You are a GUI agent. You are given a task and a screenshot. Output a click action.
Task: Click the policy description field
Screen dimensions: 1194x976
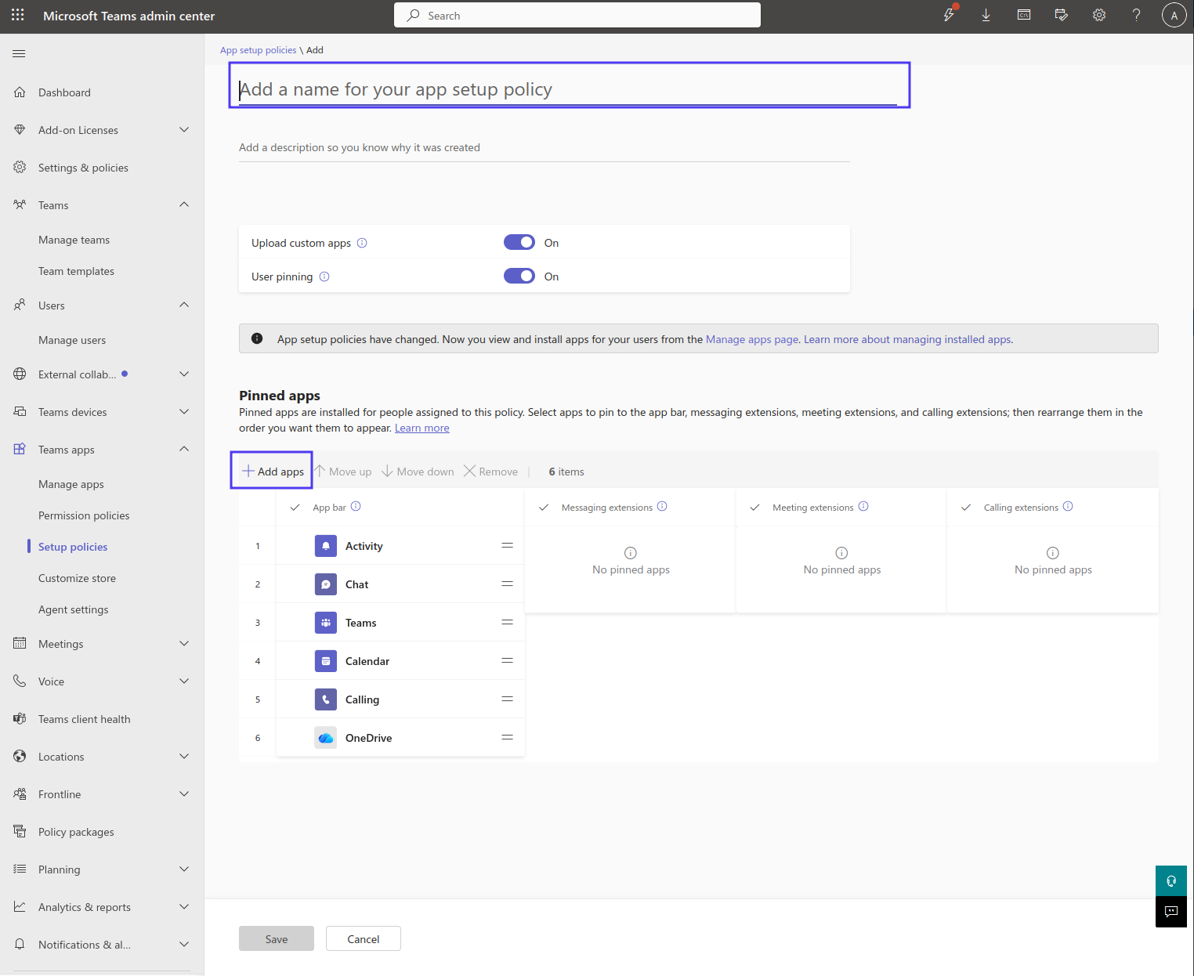(545, 147)
